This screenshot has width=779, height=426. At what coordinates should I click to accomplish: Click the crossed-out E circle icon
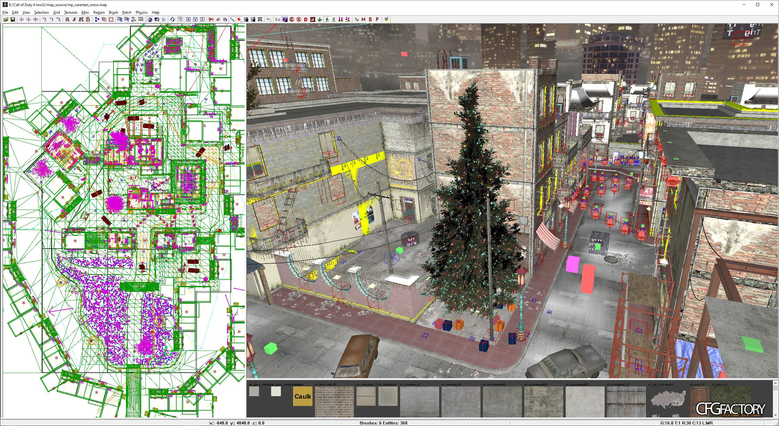tap(292, 19)
